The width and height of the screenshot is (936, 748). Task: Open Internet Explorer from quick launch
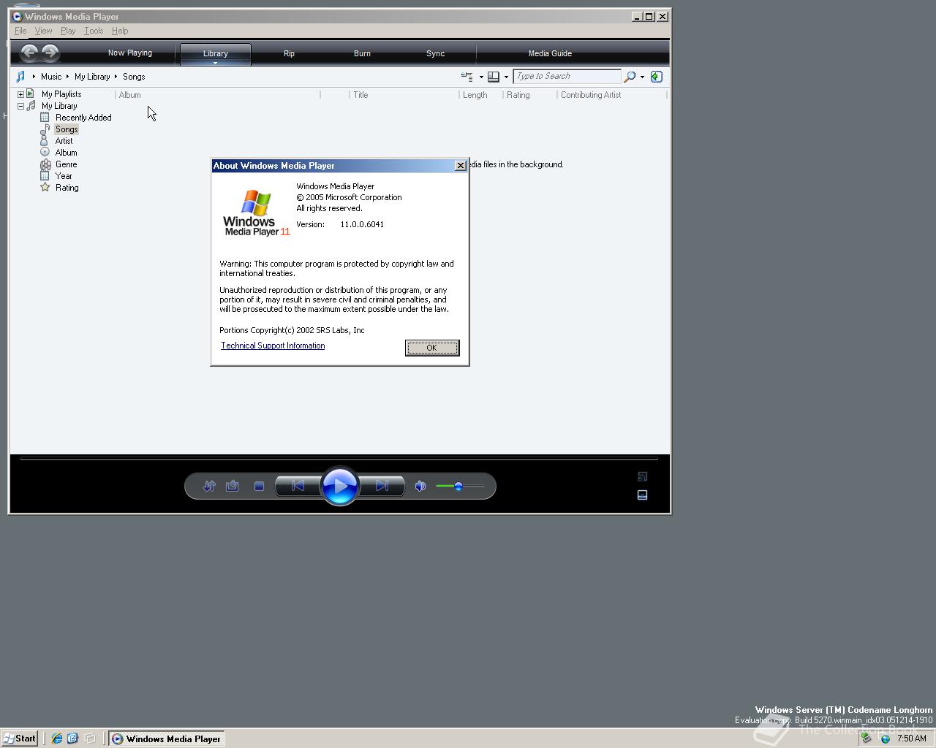click(x=56, y=739)
